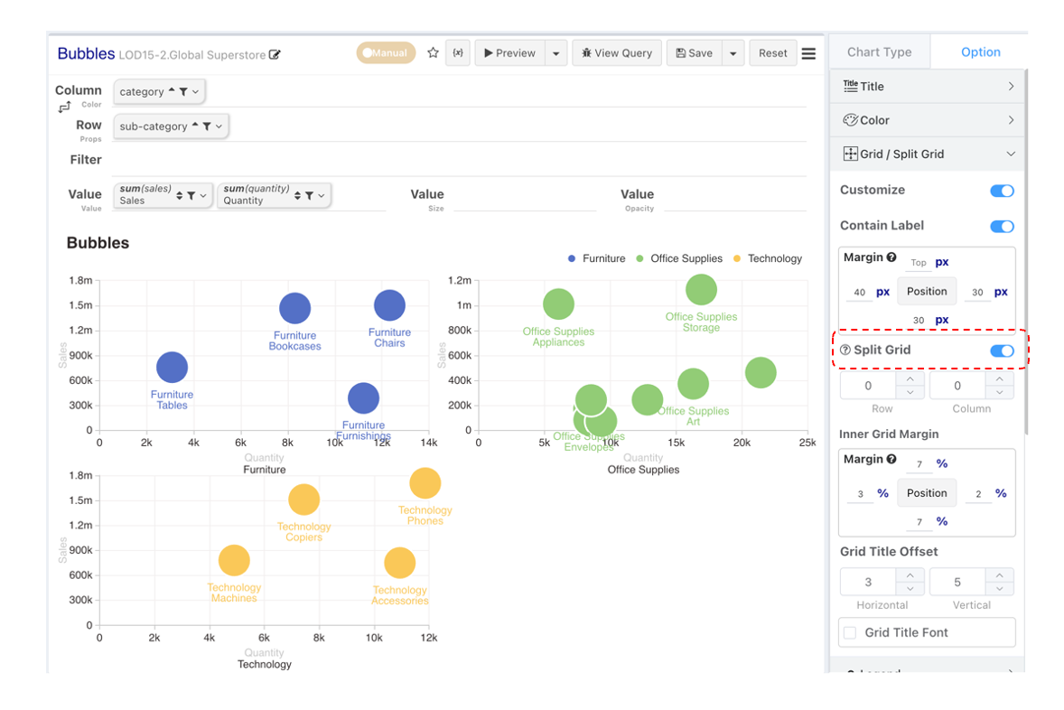Disable the Contain Label switch
The image size is (1064, 710).
(1002, 226)
